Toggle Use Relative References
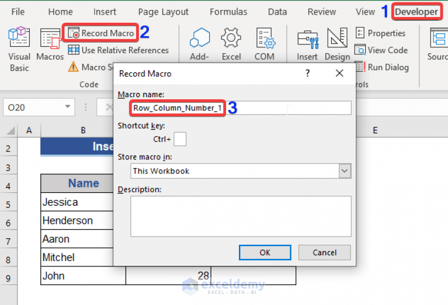 click(x=119, y=50)
